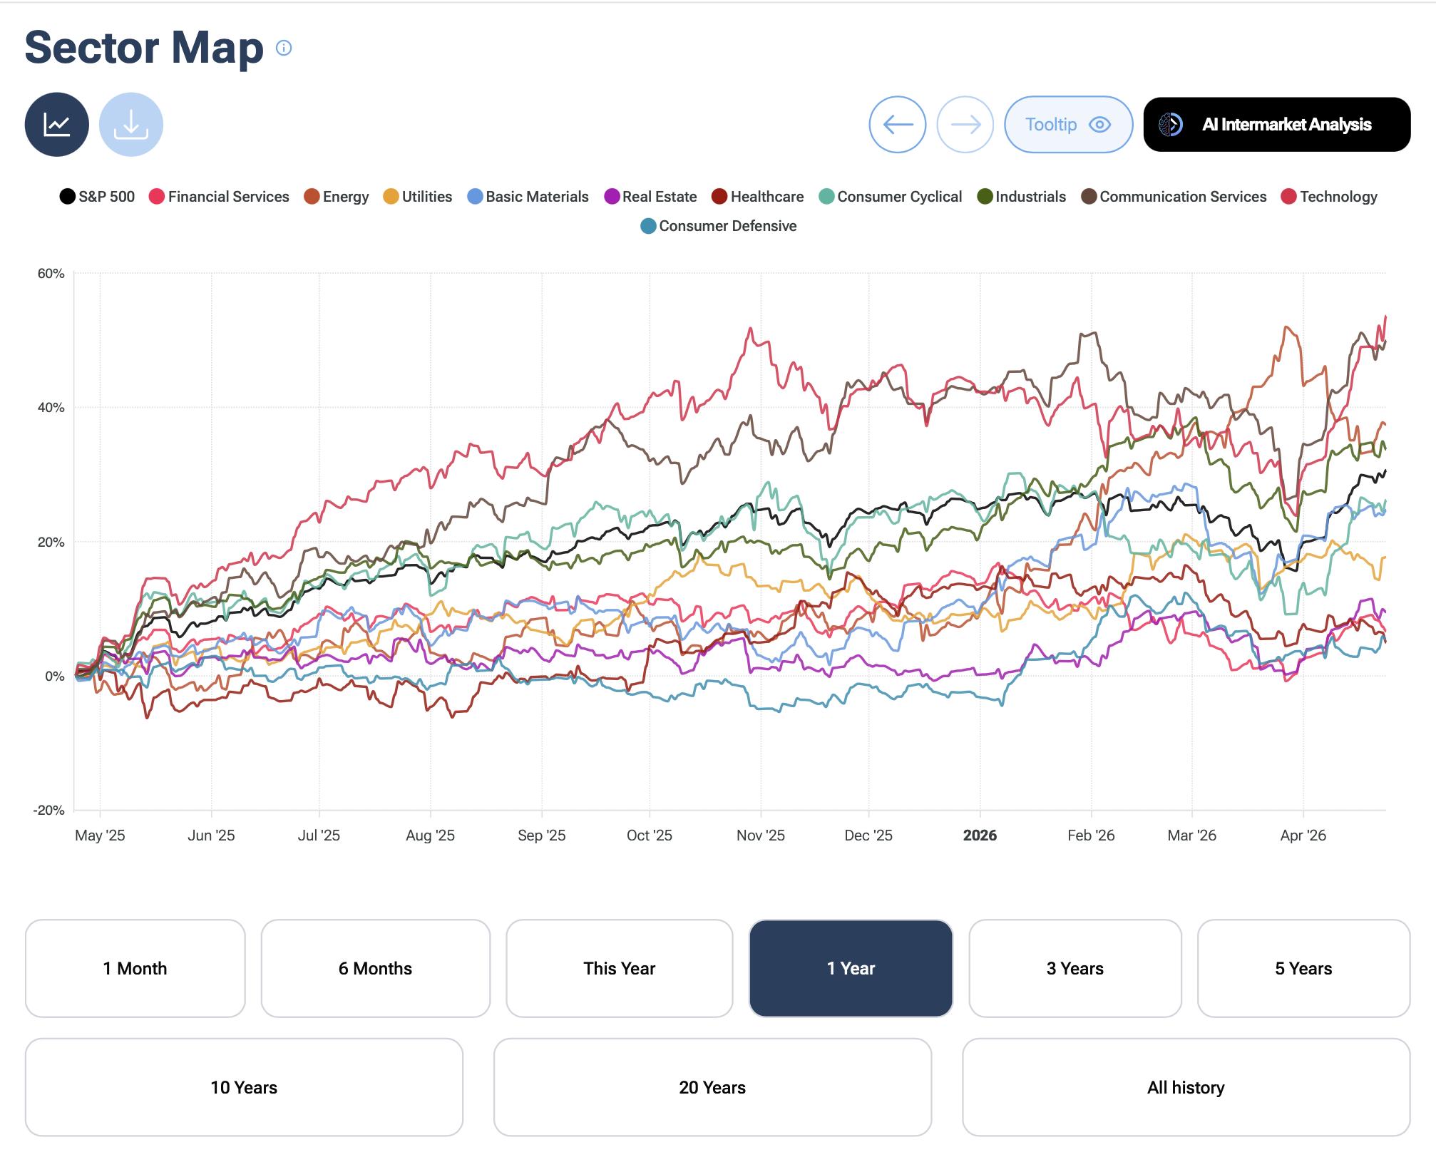
Task: Toggle S&P 500 series in legend
Action: [x=97, y=197]
